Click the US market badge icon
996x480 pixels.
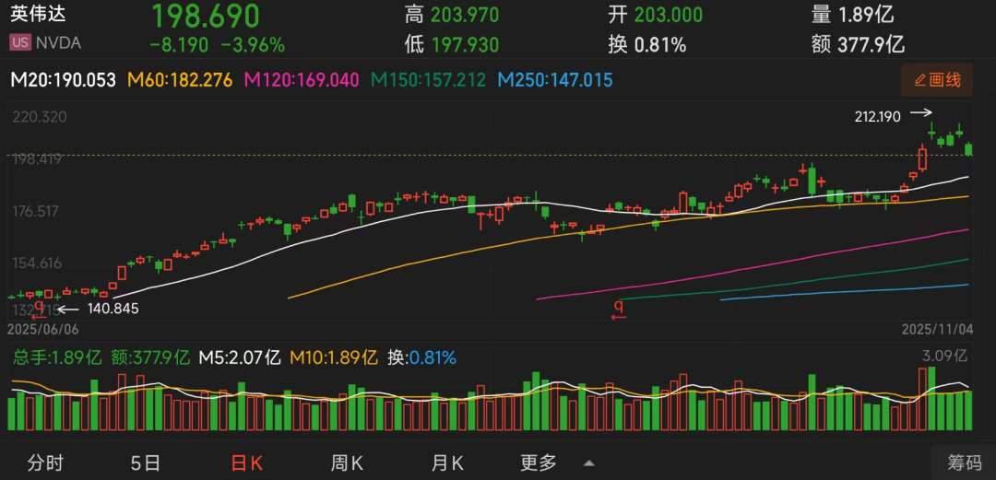coord(19,42)
